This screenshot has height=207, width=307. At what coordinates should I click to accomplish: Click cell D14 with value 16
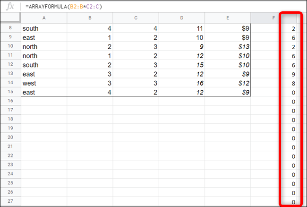point(182,83)
